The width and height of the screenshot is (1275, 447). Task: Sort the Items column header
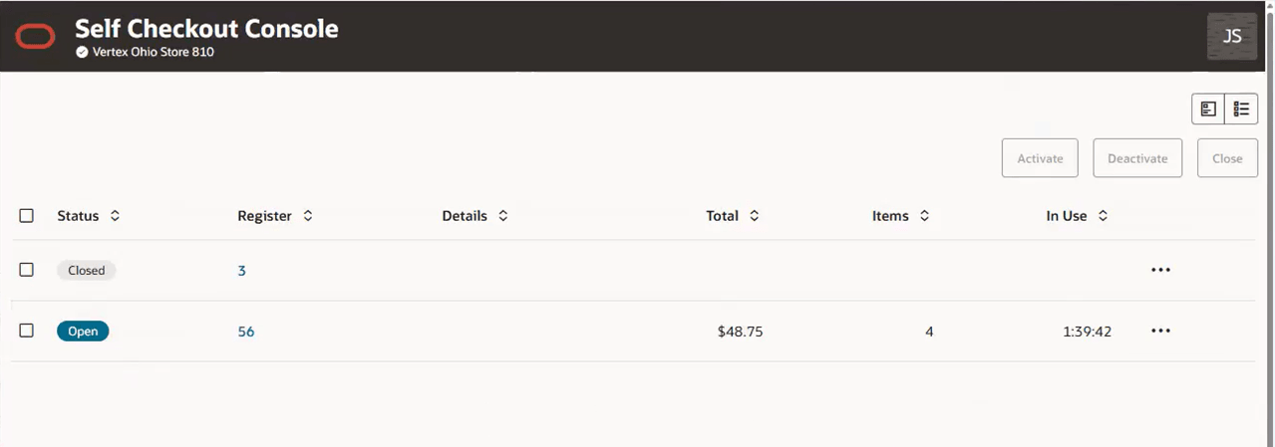point(924,215)
